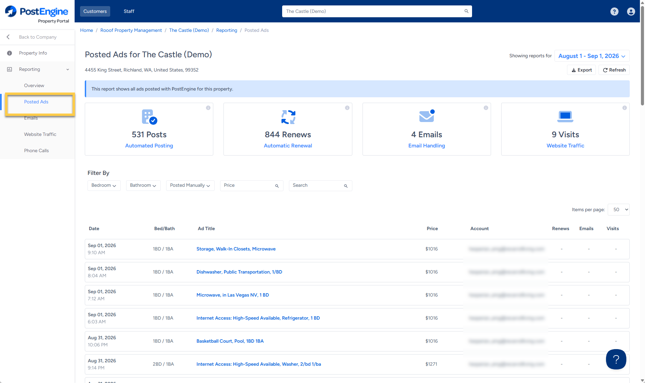645x383 pixels.
Task: Click the help question mark icon in header
Action: click(614, 12)
